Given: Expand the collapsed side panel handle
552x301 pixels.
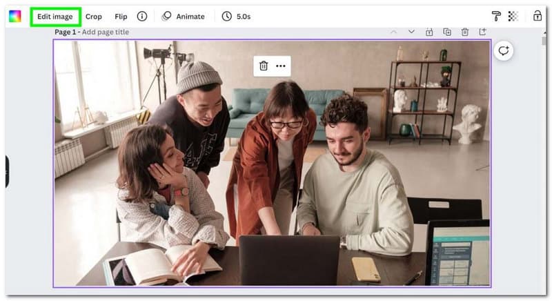Looking at the screenshot, I should (x=7, y=171).
